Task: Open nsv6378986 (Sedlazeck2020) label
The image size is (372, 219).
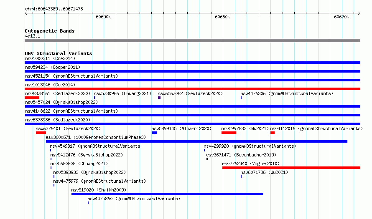Action: 58,120
